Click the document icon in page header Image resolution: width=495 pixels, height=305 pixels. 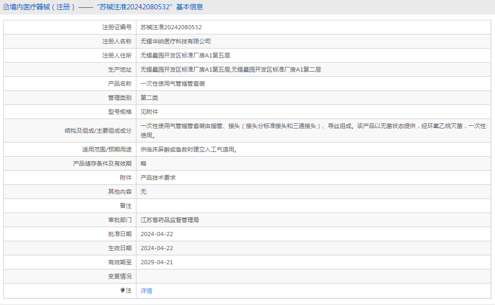coord(6,7)
